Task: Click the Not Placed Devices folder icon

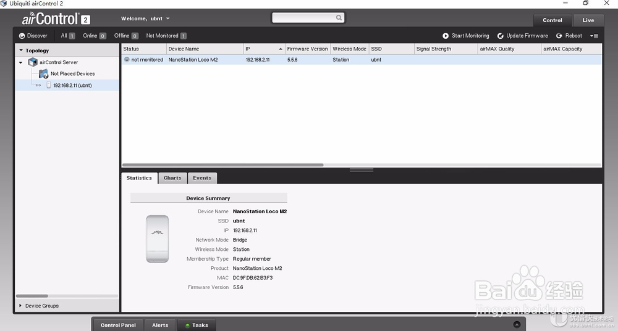Action: pos(43,73)
